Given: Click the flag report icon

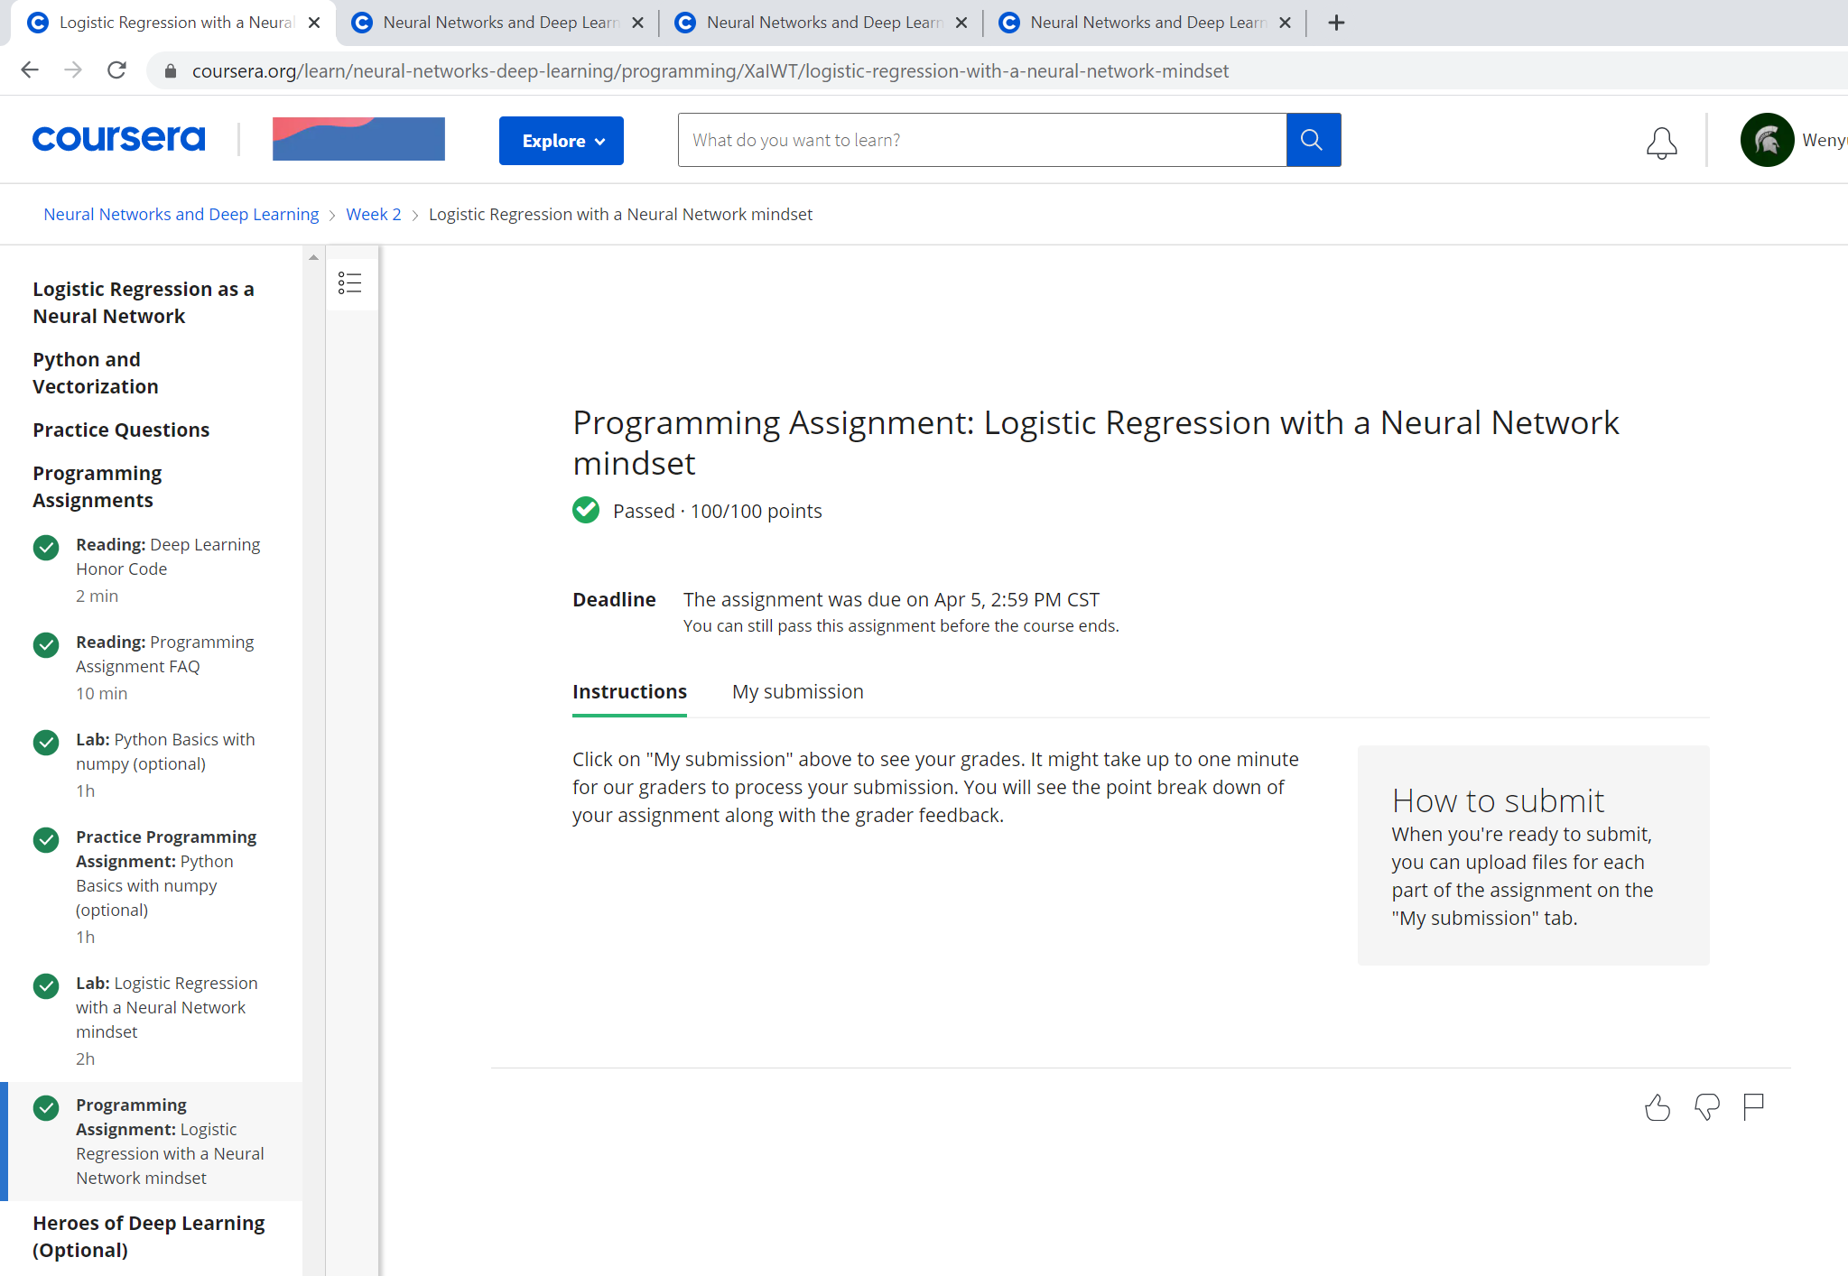Looking at the screenshot, I should click(x=1753, y=1107).
